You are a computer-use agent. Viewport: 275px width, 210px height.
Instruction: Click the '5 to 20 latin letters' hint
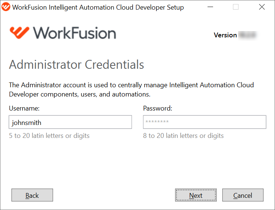(49, 136)
